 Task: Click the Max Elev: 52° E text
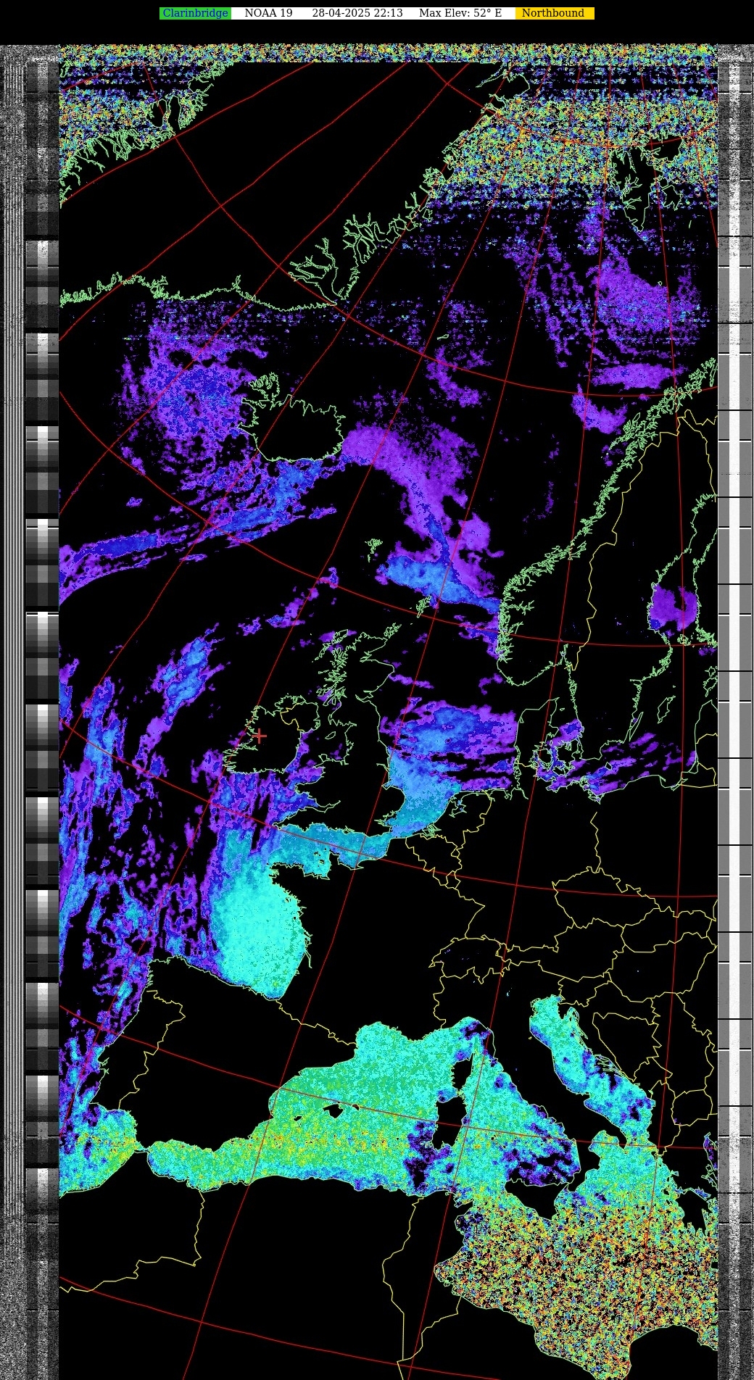[x=460, y=13]
